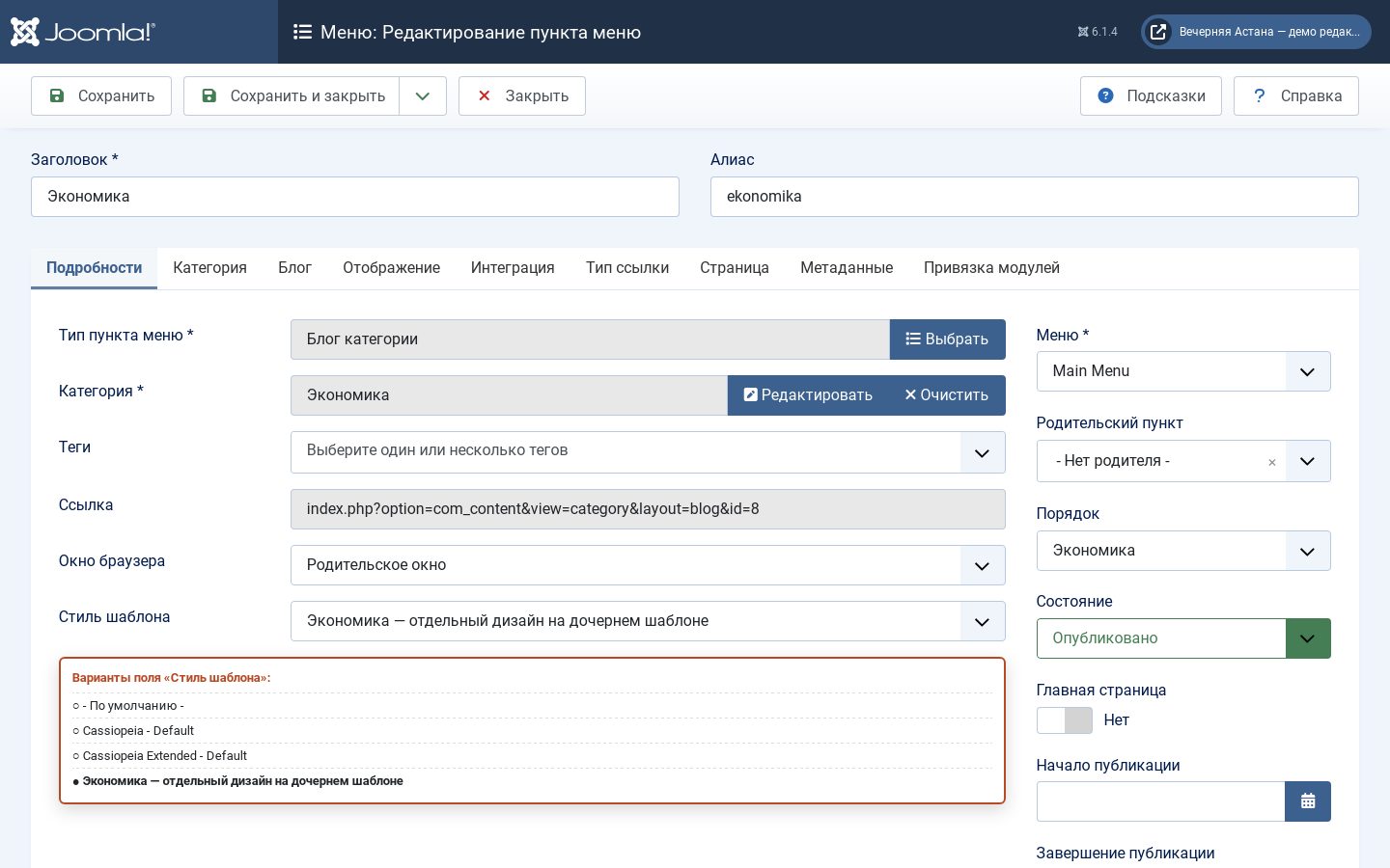Switch to the Метаданные tab
Image resolution: width=1390 pixels, height=868 pixels.
click(x=847, y=268)
